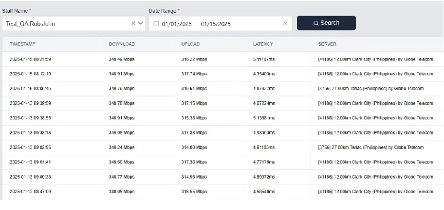This screenshot has width=444, height=210.
Task: Select the Test_QA Rob John staff field
Action: coord(74,23)
